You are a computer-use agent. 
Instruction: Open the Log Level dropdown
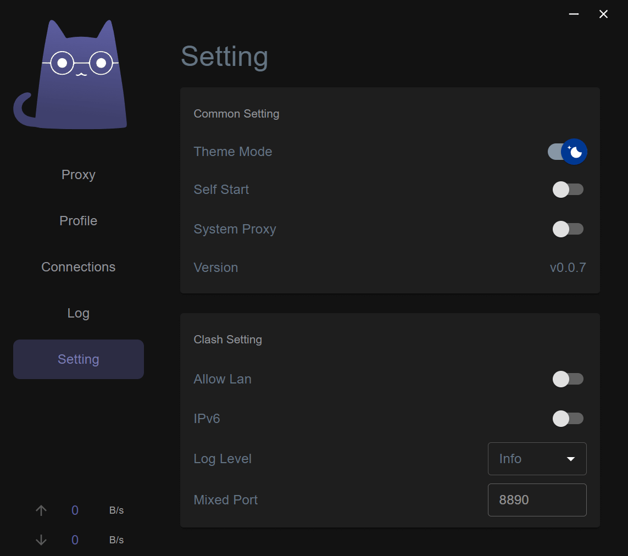[536, 459]
